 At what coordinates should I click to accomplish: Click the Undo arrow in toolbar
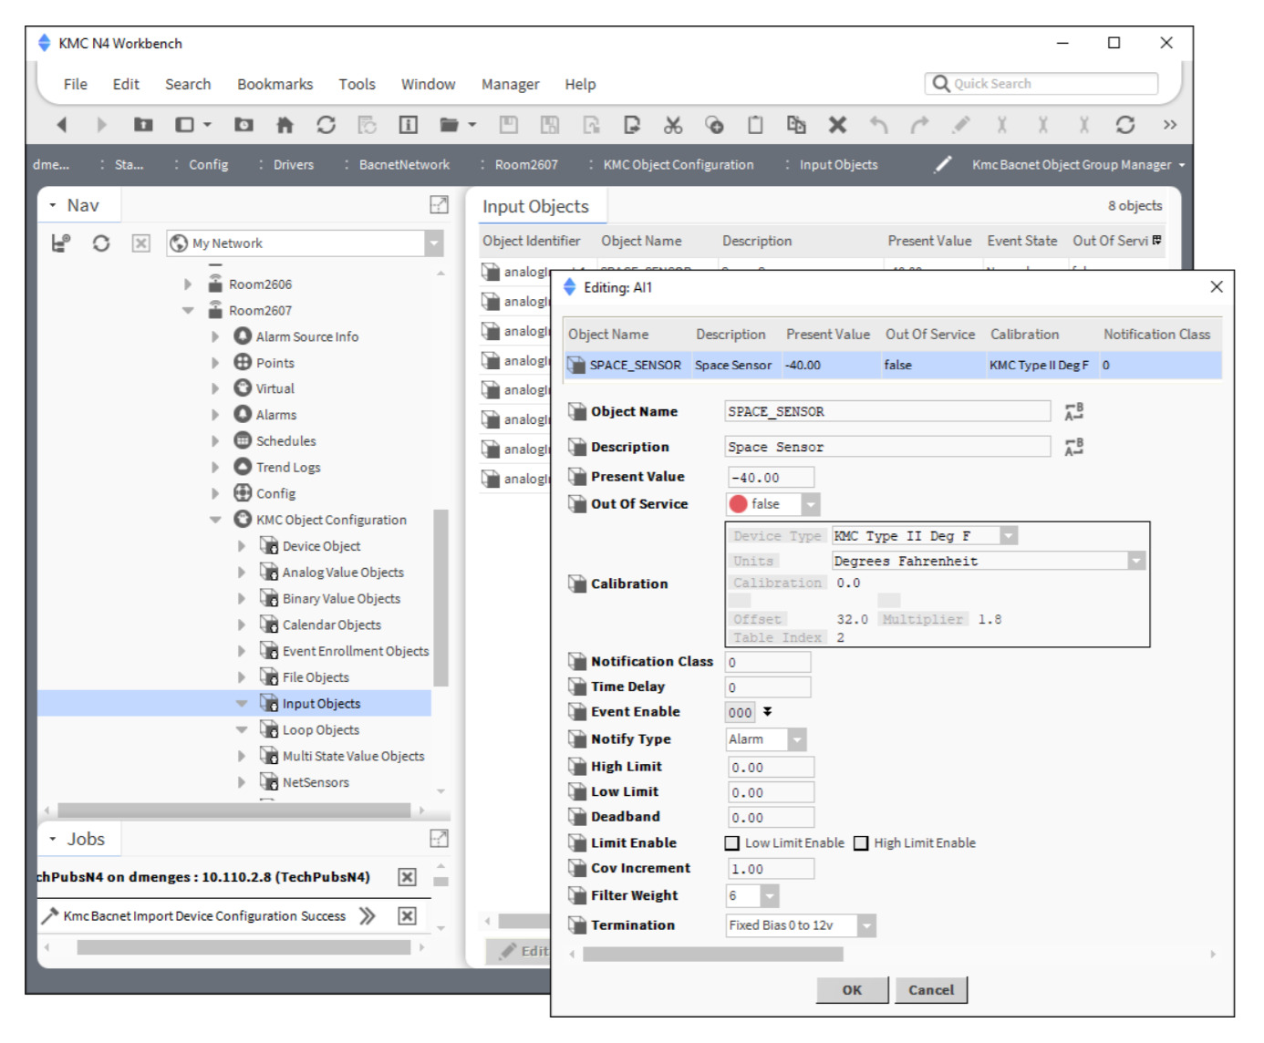[878, 125]
